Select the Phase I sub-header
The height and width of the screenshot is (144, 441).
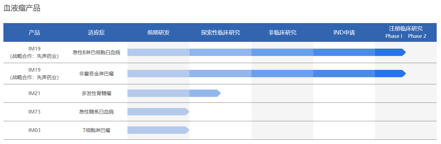(x=394, y=36)
